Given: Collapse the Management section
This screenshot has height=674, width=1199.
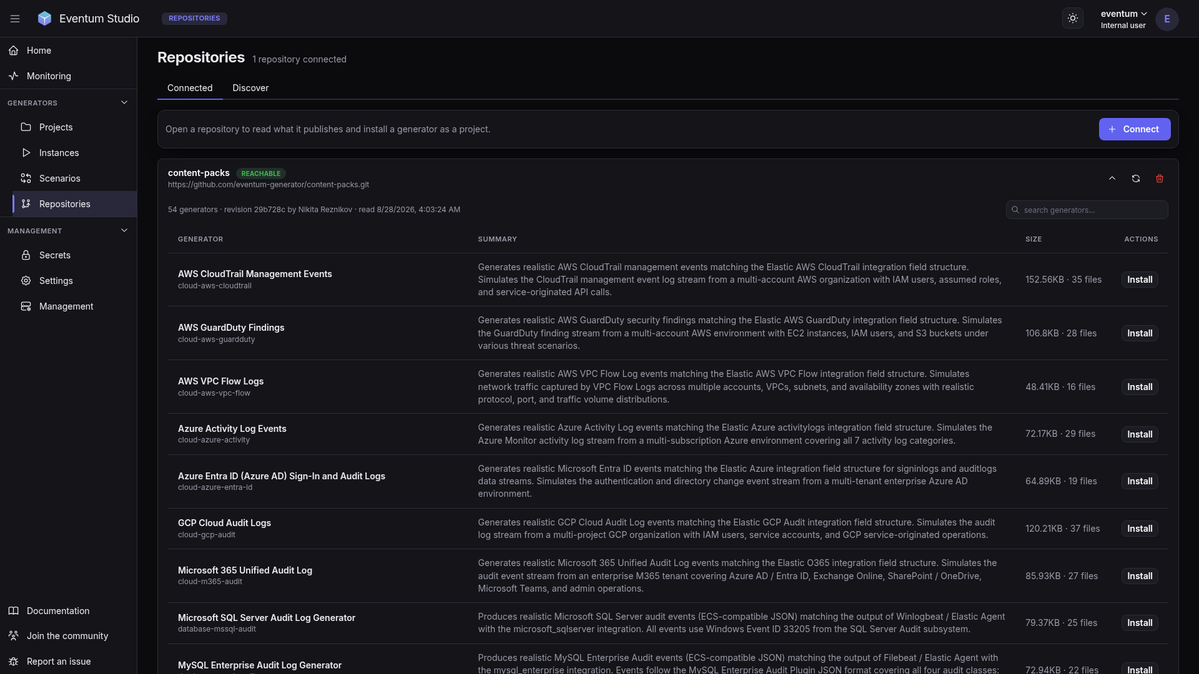Looking at the screenshot, I should pos(68,231).
